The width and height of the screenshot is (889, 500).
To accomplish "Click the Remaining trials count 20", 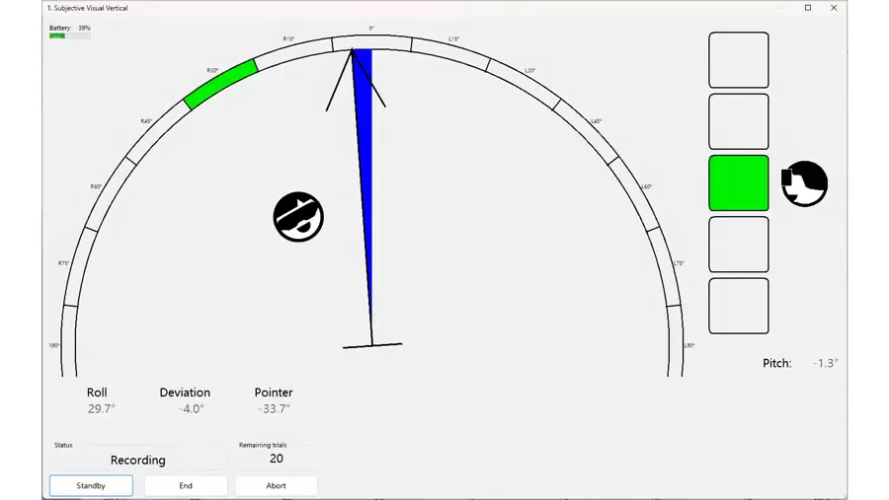I will pyautogui.click(x=277, y=459).
